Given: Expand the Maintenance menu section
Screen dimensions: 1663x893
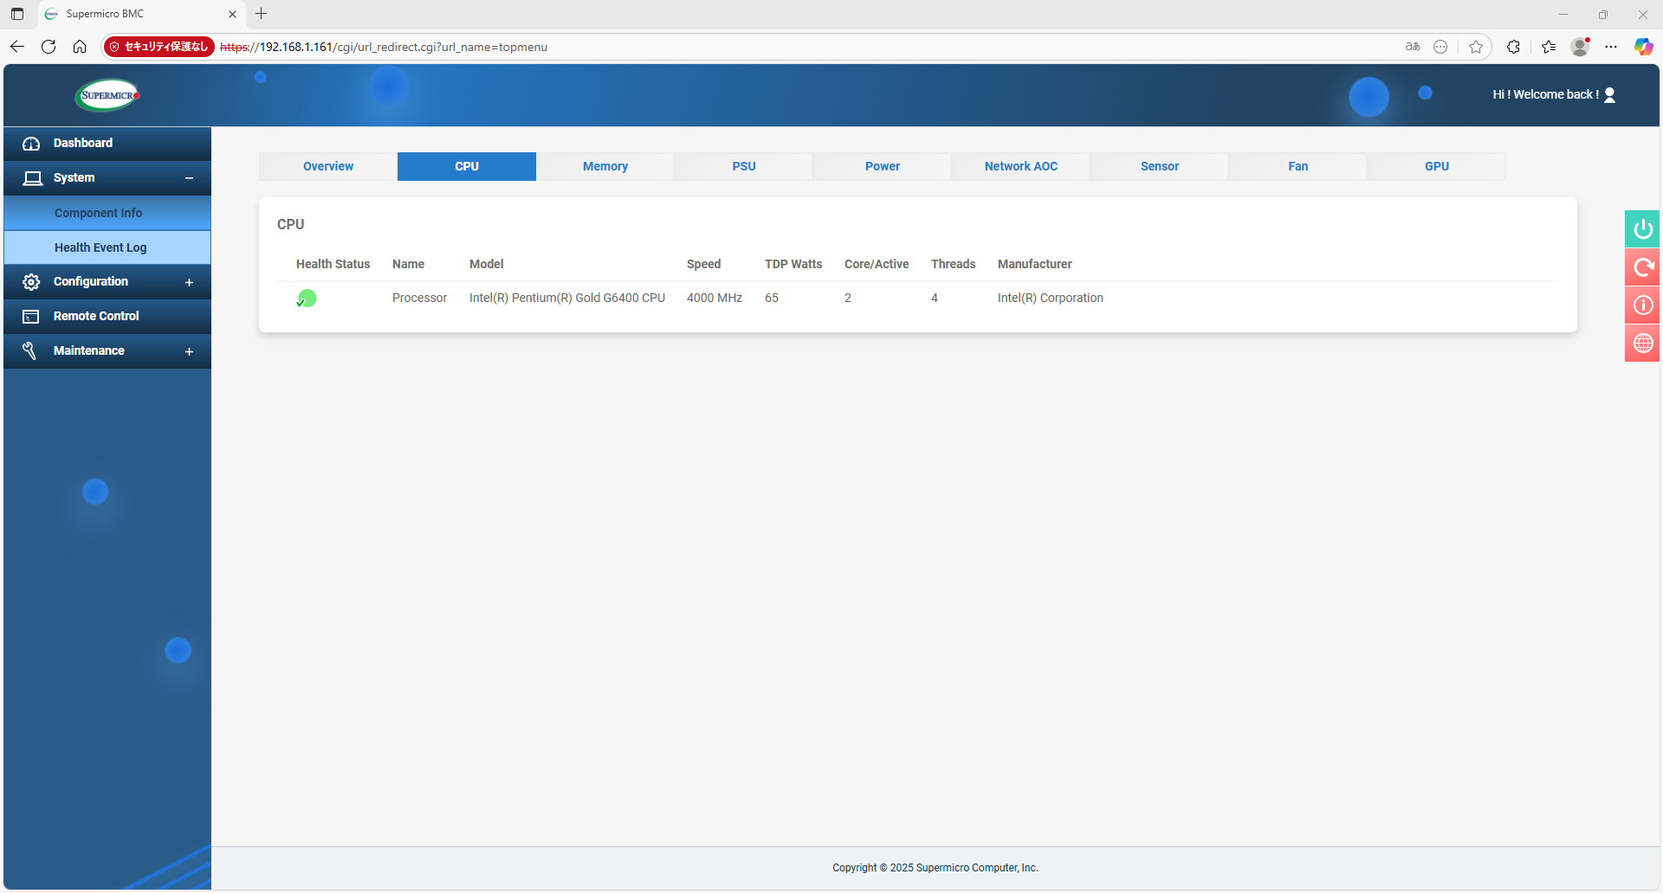Looking at the screenshot, I should pyautogui.click(x=189, y=351).
